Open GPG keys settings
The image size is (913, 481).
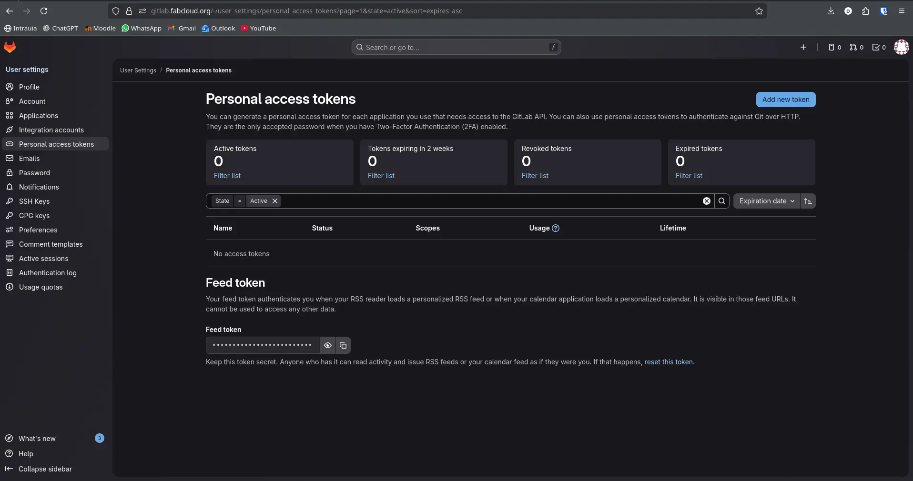coord(34,216)
